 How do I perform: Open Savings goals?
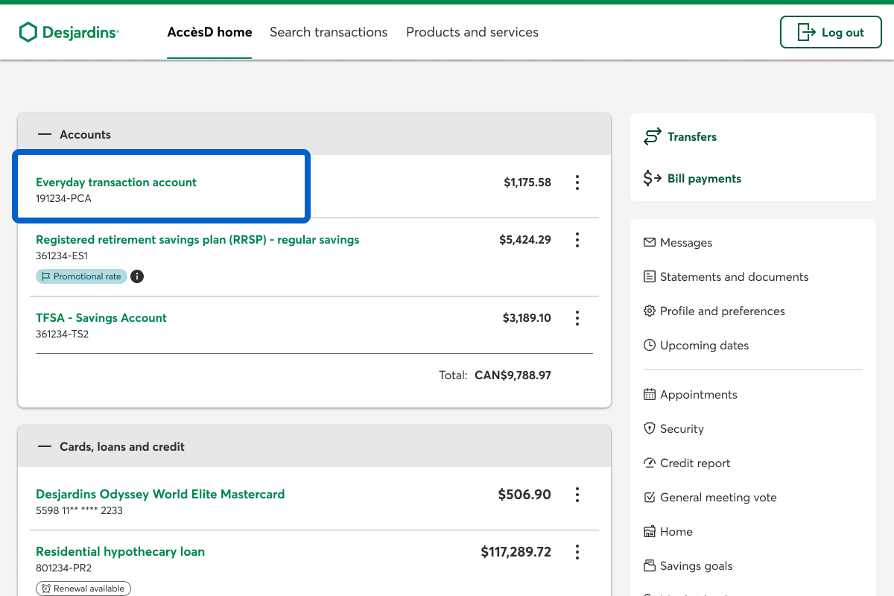click(697, 566)
